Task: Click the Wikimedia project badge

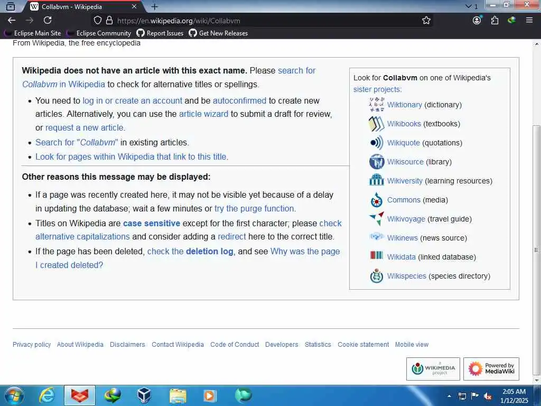Action: 433,368
